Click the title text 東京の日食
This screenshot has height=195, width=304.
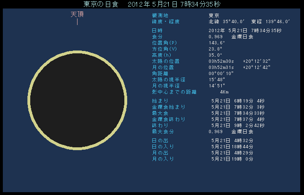click(x=99, y=4)
